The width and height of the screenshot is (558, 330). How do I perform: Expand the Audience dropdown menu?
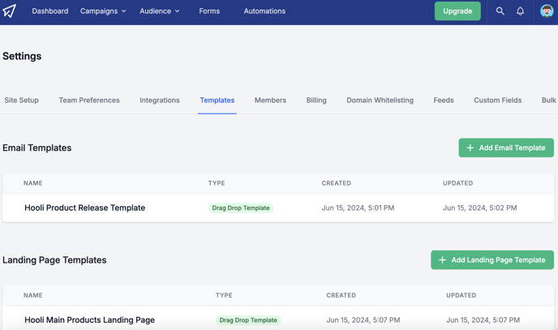(160, 11)
